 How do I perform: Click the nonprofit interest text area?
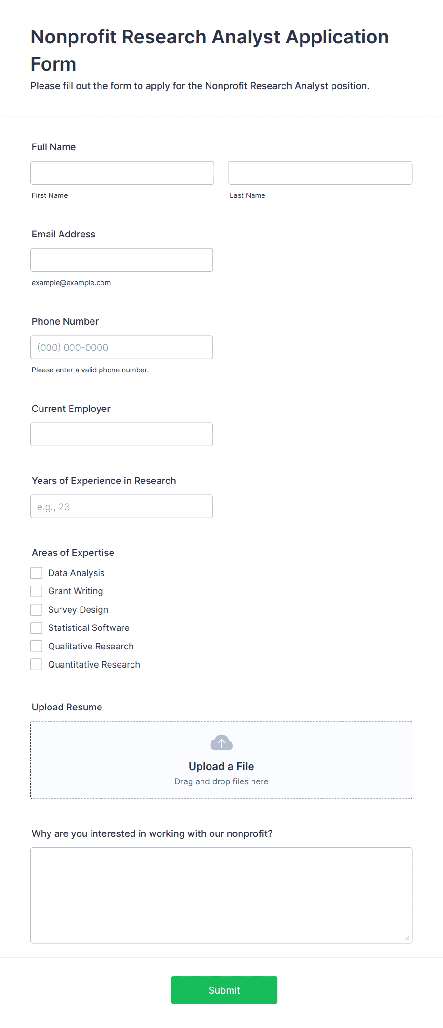221,895
